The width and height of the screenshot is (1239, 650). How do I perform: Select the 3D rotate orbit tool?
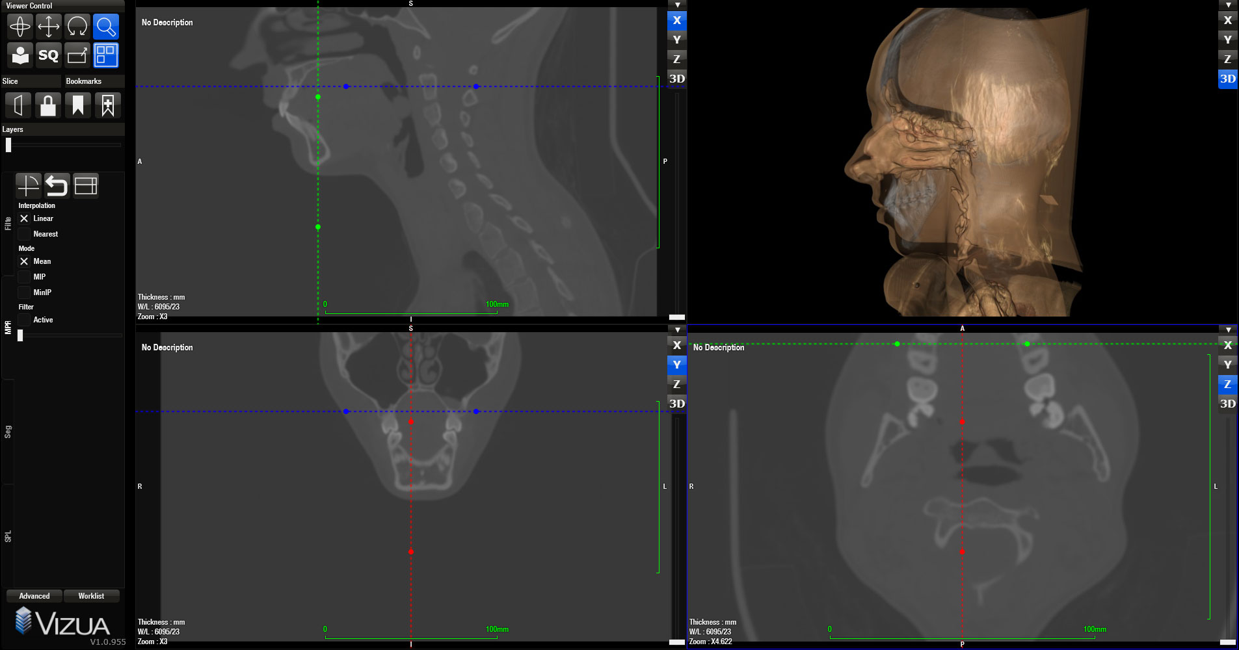click(77, 27)
